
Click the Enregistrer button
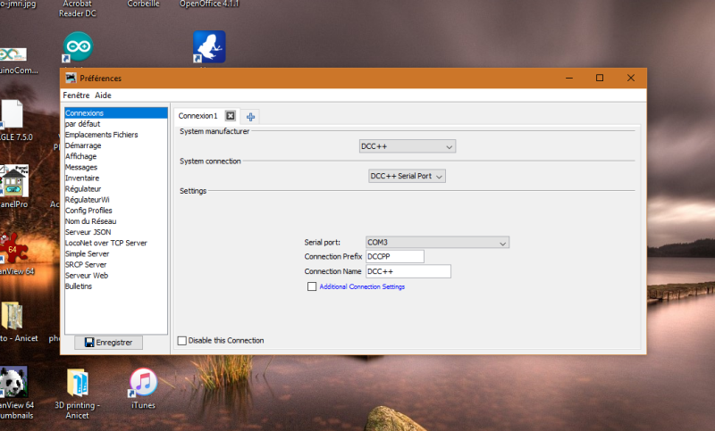pos(107,342)
